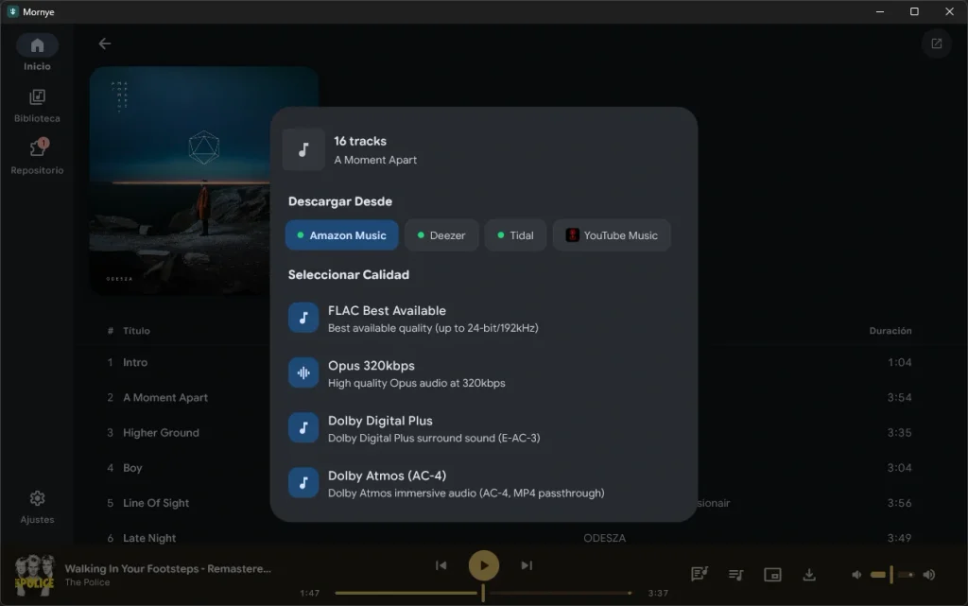
Task: Click the loud speaker icon at the volume slider's end
Action: coord(928,575)
